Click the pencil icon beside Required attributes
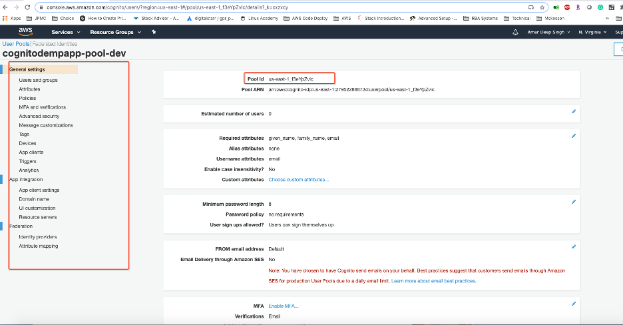This screenshot has height=325, width=623. 574,136
